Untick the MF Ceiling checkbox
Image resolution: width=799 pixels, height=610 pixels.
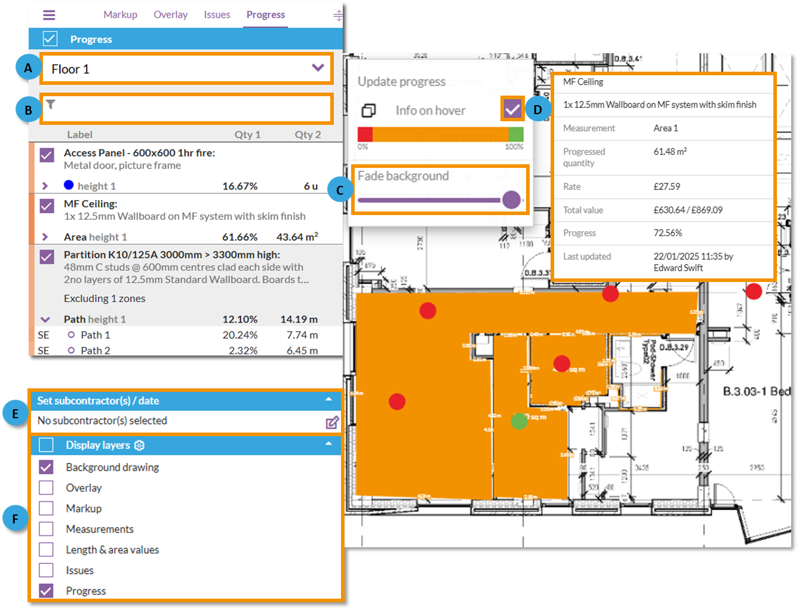[47, 206]
